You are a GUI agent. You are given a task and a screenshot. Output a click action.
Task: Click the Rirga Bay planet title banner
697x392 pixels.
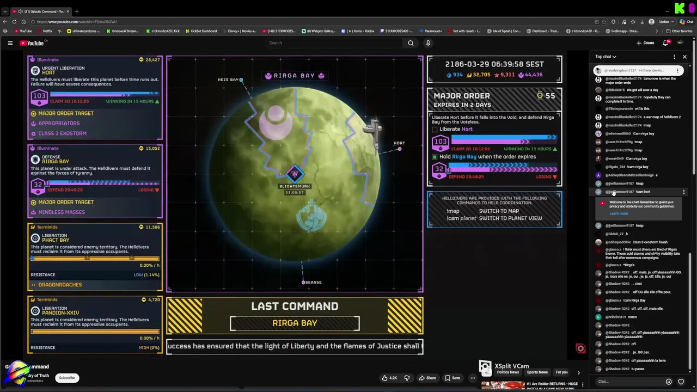(x=295, y=76)
